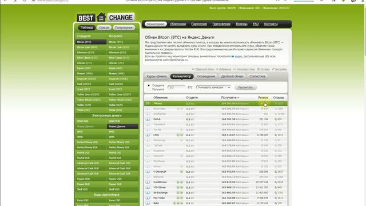366x206 pixels.
Task: Open Мониторинг in the top navigation
Action: [x=156, y=24]
